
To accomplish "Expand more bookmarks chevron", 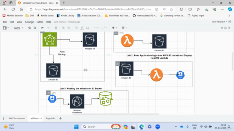I will (229, 16).
